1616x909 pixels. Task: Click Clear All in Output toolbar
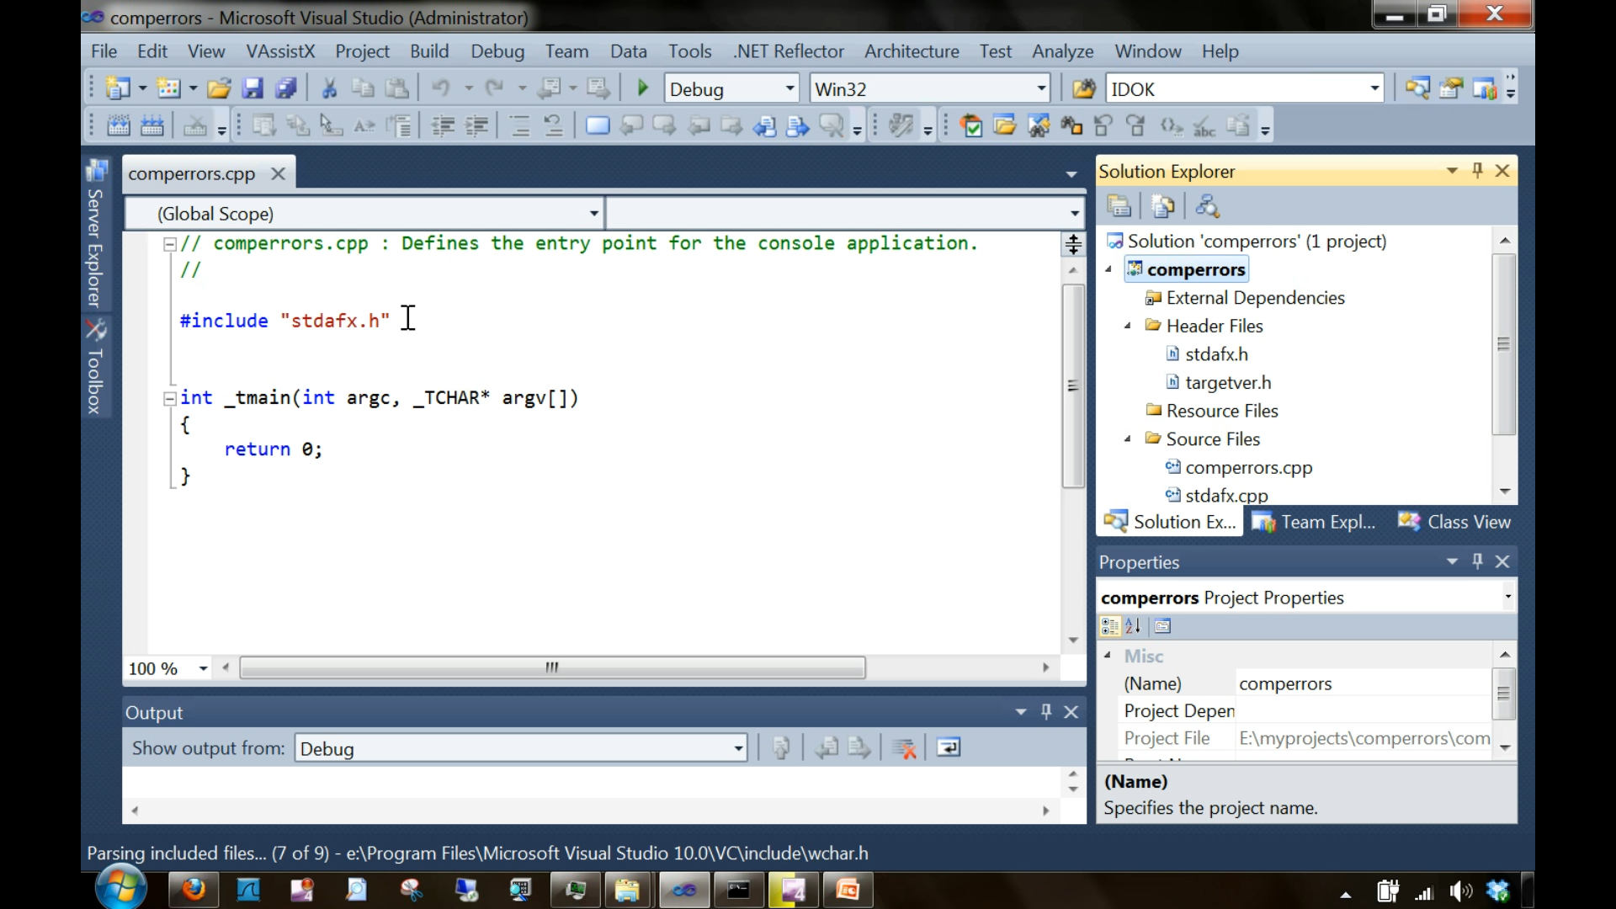point(904,748)
